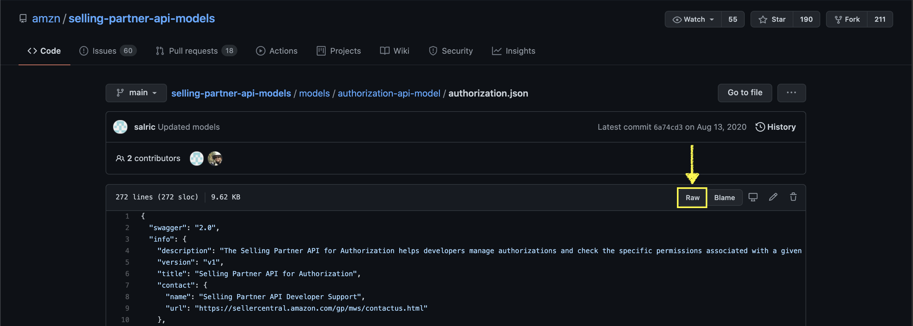This screenshot has height=326, width=913.
Task: Navigate to selling-partner-api-models breadcrumb root
Action: click(231, 93)
